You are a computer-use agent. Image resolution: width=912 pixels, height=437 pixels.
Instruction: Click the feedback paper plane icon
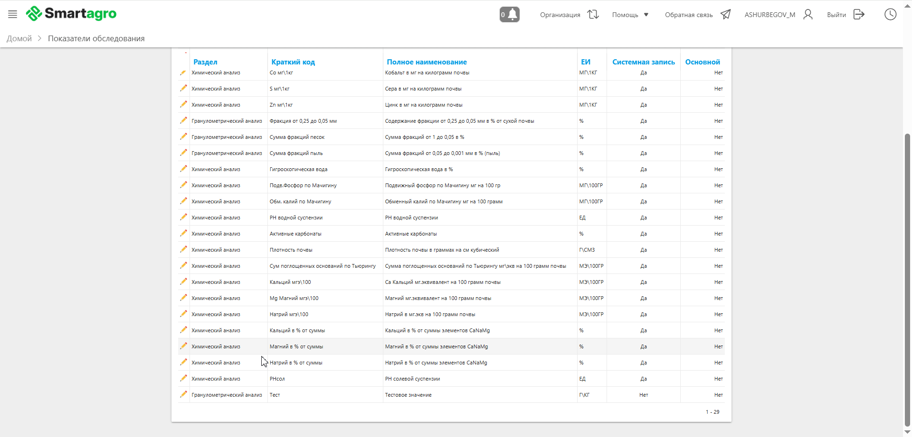[725, 15]
